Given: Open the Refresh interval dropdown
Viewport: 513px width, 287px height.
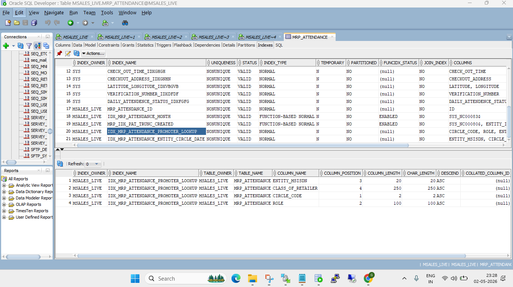Looking at the screenshot, I should click(x=92, y=164).
